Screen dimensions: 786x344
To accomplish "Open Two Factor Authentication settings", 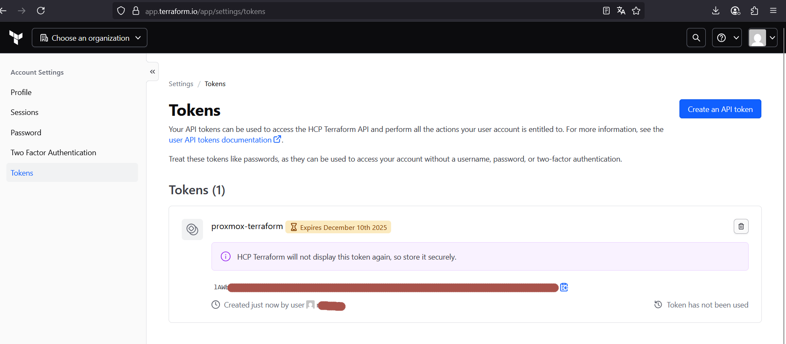I will [54, 153].
